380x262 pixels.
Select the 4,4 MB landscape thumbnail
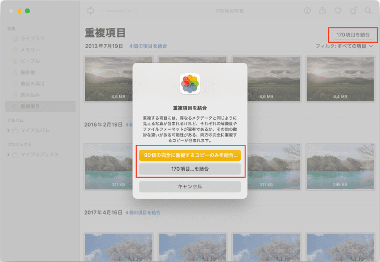click(340, 79)
